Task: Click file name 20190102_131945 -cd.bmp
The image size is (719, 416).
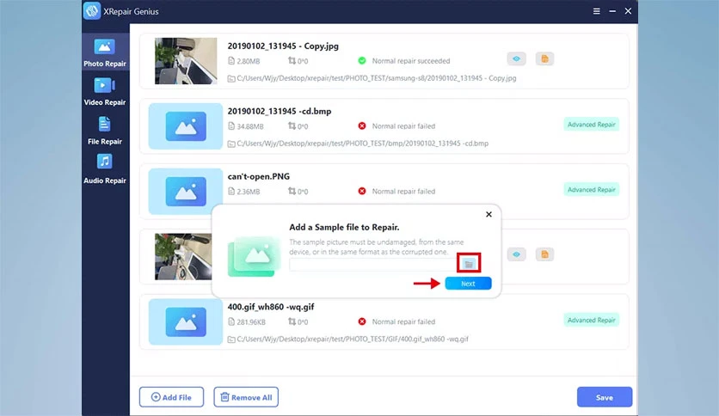Action: point(280,112)
